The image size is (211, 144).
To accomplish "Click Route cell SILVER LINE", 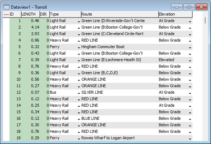I will pyautogui.click(x=120, y=92).
